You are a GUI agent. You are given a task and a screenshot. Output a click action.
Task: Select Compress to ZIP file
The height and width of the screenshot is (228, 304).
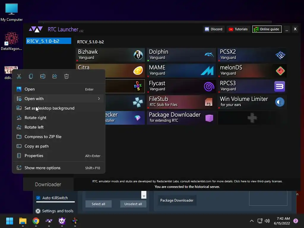pos(59,137)
